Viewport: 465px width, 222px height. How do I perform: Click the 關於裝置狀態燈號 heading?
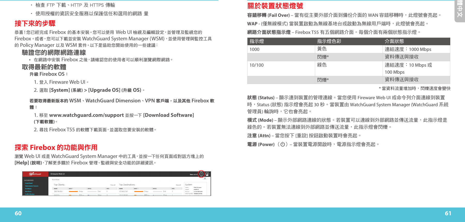[x=275, y=6]
